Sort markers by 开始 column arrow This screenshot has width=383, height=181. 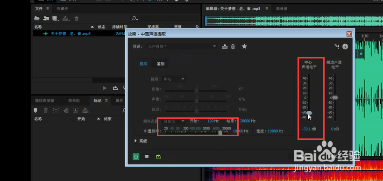(x=99, y=119)
